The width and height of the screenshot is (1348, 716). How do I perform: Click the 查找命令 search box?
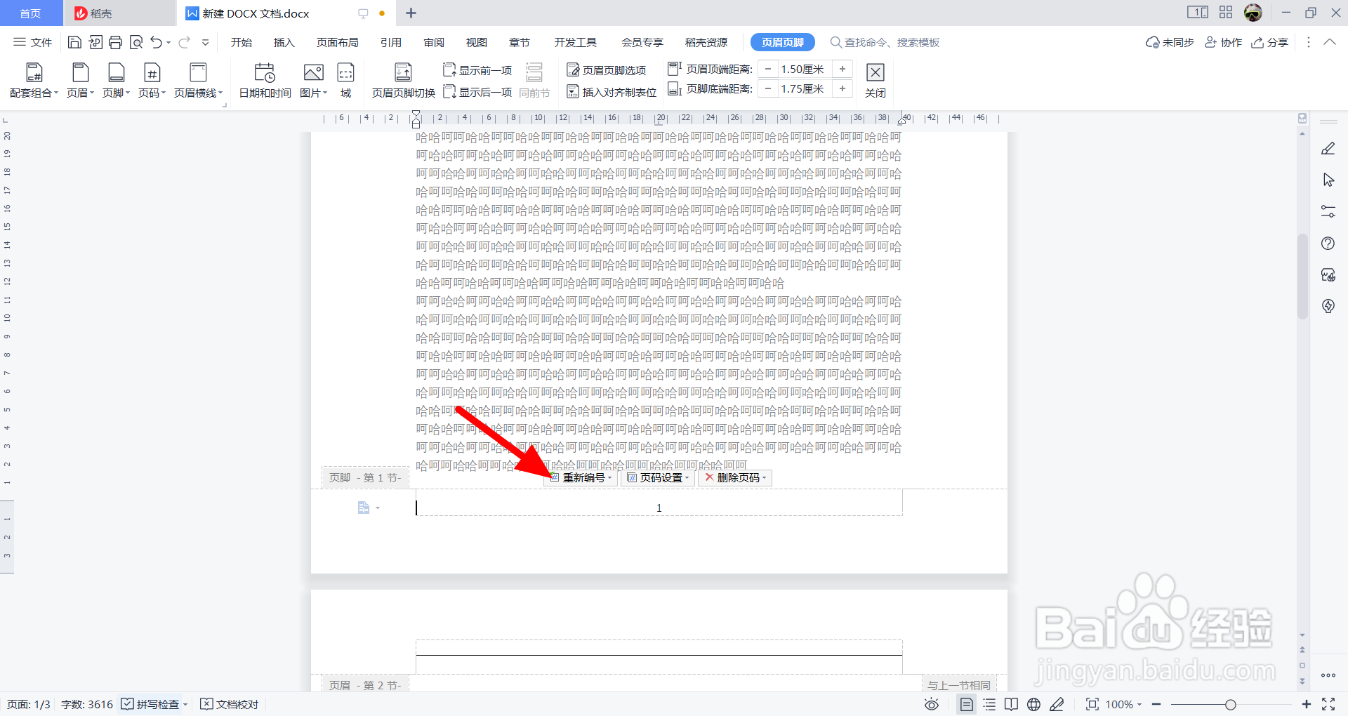pyautogui.click(x=885, y=43)
